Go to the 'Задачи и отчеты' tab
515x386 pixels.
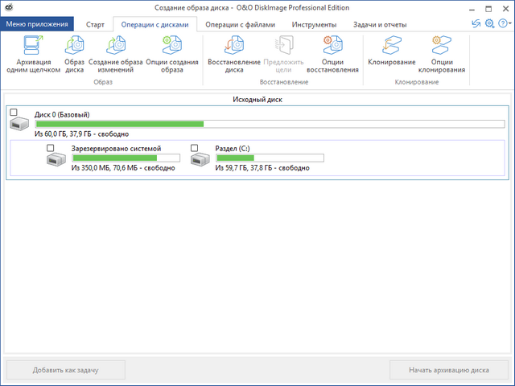coord(379,24)
